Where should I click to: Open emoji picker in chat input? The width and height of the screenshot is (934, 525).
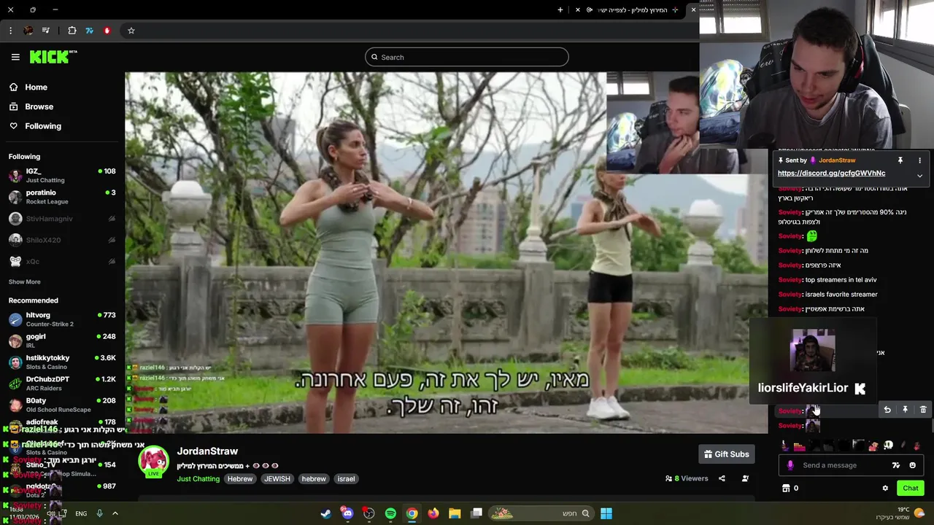pyautogui.click(x=912, y=465)
